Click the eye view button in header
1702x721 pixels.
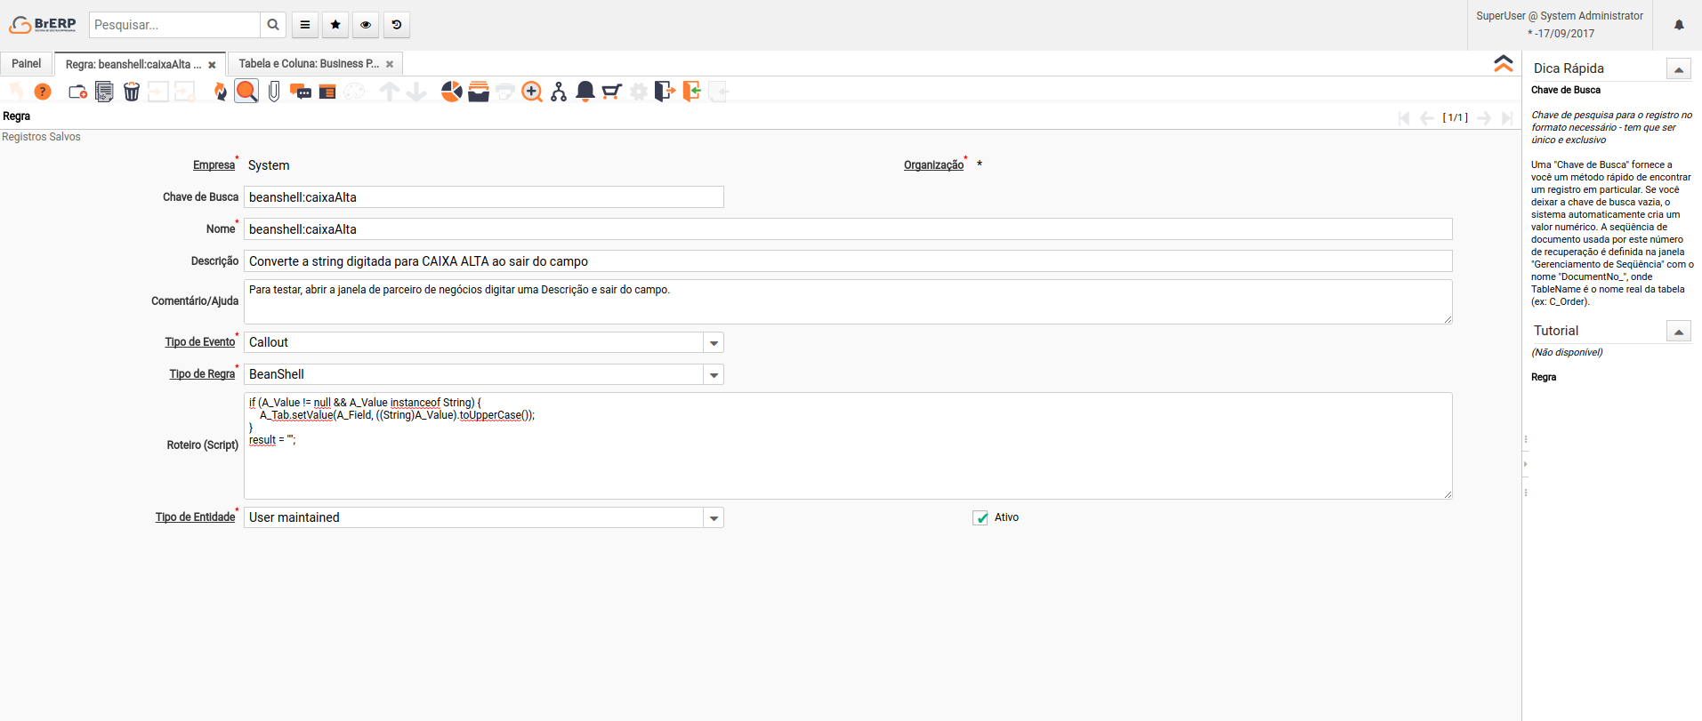tap(366, 25)
